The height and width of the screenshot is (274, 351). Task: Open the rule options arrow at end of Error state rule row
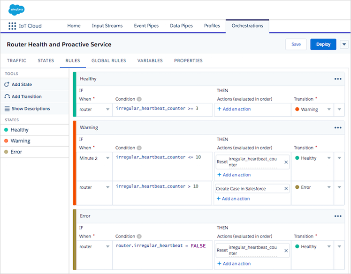coord(339,246)
